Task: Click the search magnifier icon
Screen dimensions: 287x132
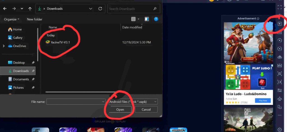Action: (155, 9)
